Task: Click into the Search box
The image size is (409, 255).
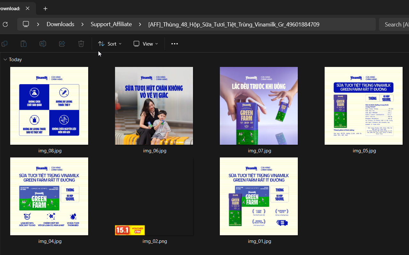Action: [x=394, y=25]
